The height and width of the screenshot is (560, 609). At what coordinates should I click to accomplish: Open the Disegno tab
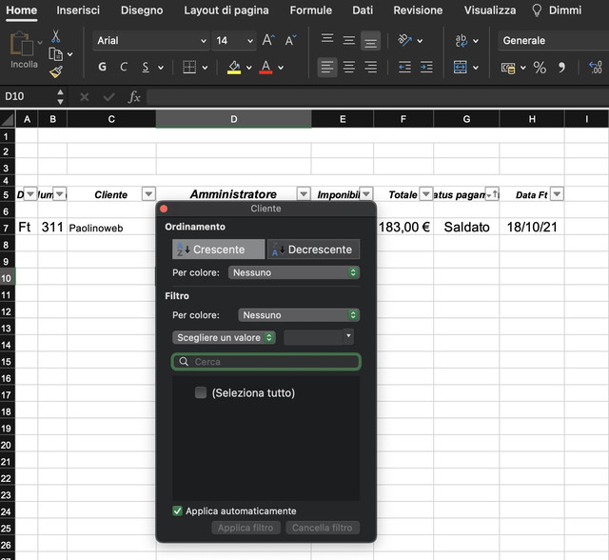tap(142, 10)
